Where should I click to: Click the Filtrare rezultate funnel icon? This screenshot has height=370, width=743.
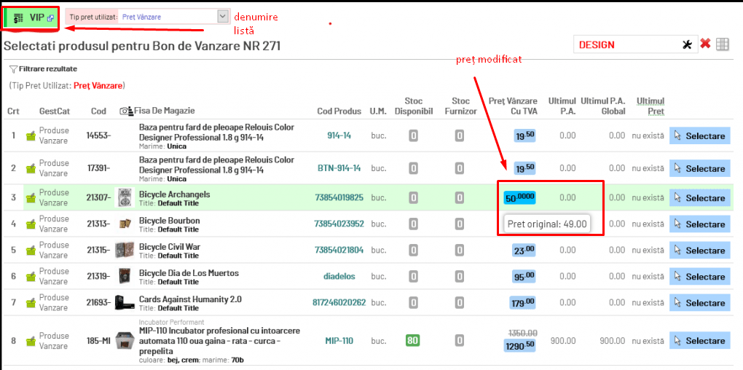click(13, 68)
